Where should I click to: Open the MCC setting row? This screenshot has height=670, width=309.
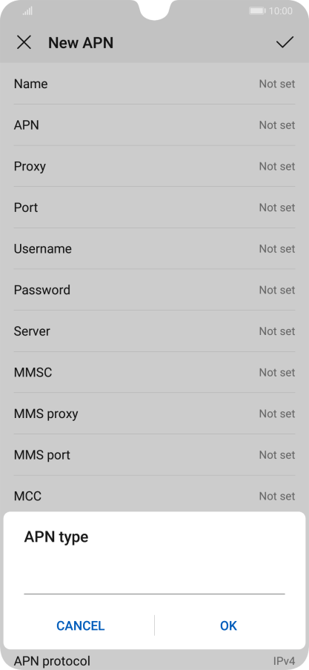(x=154, y=496)
